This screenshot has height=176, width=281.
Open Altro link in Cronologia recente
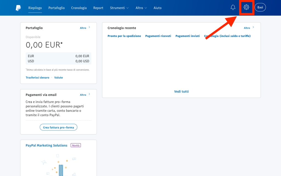click(x=247, y=28)
